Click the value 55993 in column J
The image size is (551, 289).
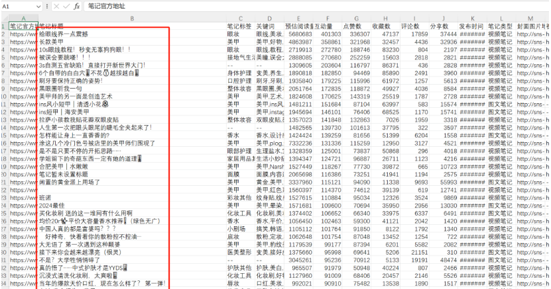coord(444,182)
